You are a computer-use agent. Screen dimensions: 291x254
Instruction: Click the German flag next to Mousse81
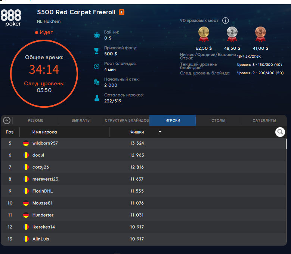coord(26,203)
